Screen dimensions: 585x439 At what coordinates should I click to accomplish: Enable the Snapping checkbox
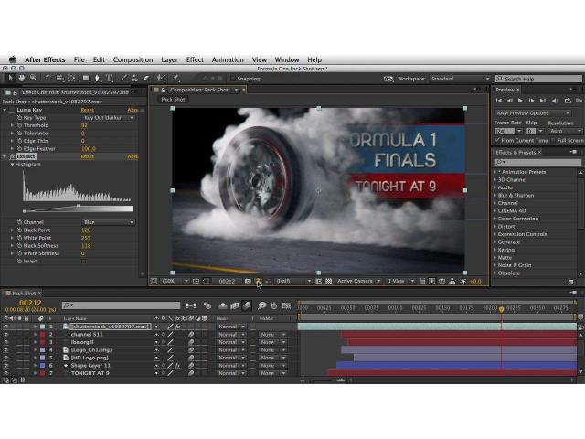(233, 79)
